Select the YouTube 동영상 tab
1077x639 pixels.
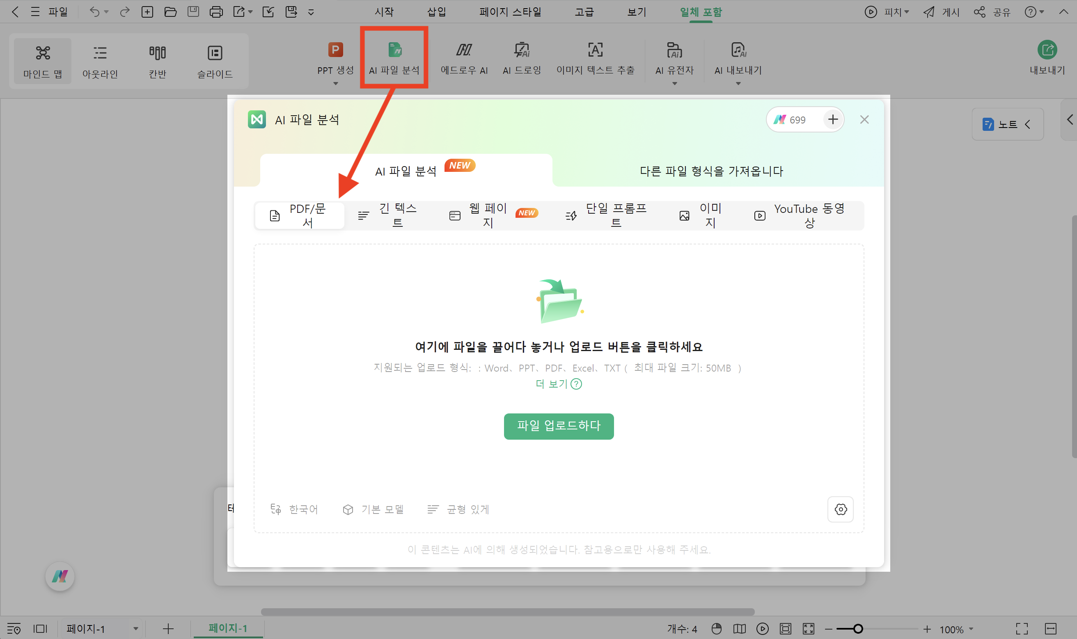(800, 215)
